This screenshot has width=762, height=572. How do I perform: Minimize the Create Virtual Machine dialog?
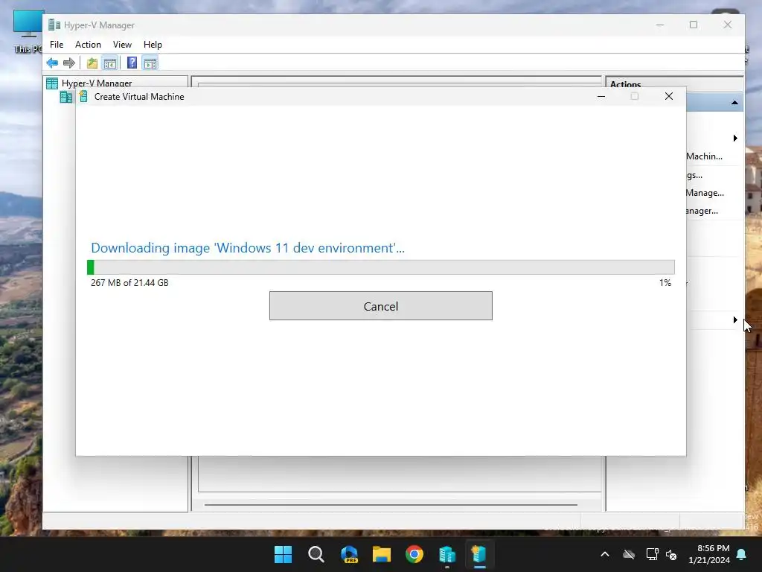601,96
